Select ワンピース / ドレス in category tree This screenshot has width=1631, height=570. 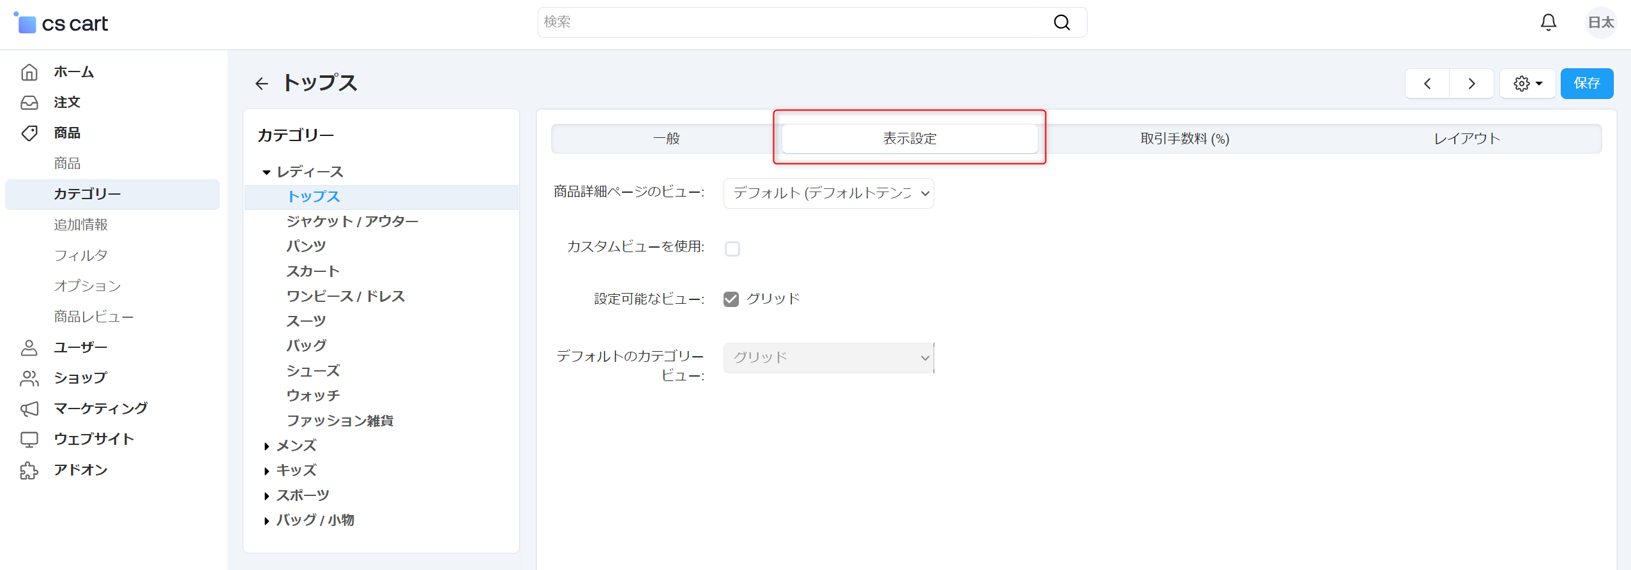point(345,296)
